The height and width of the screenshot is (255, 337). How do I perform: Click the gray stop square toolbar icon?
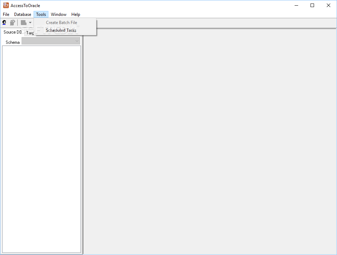[23, 22]
